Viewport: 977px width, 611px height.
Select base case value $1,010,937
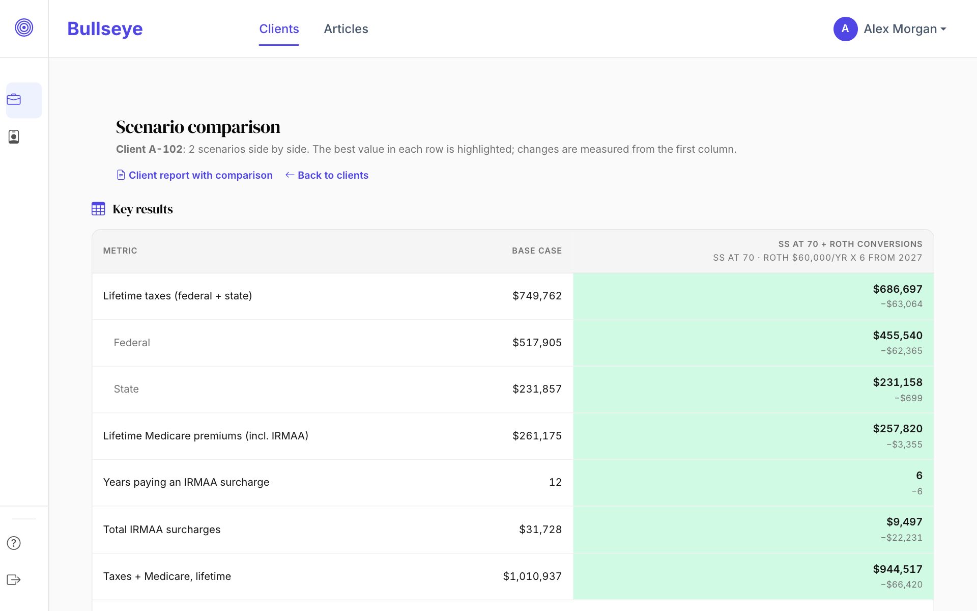pyautogui.click(x=532, y=576)
